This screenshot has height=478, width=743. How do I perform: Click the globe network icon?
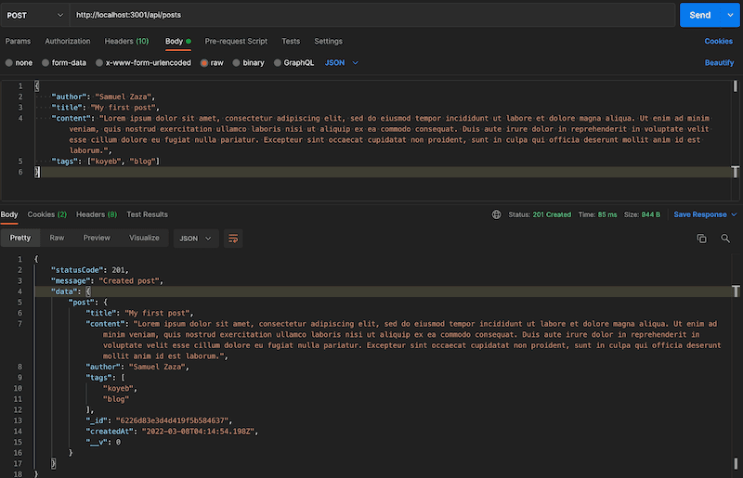[x=497, y=214]
